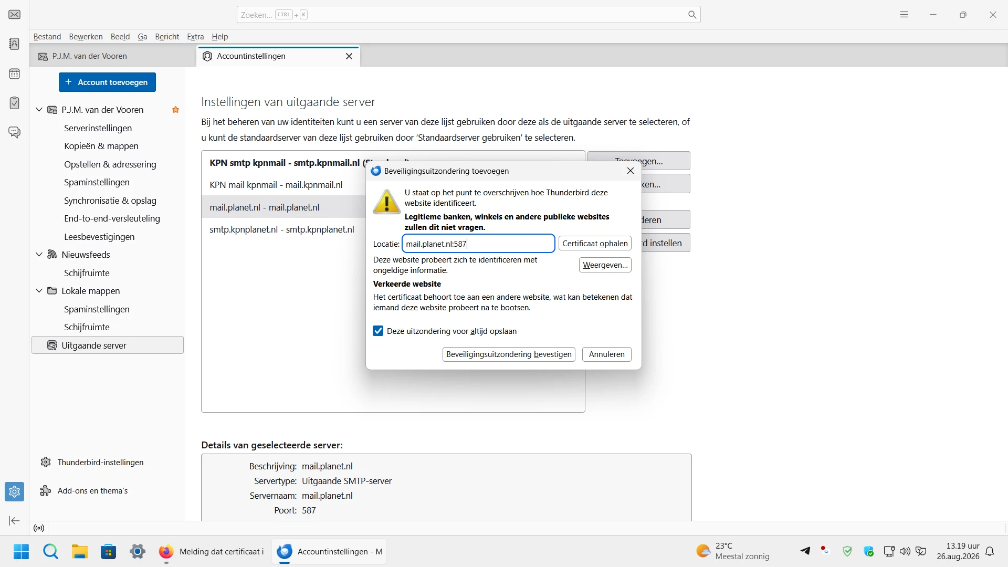Open the Thunderbird app menu (hamburger)
Screen dimensions: 1008x567
tap(904, 15)
